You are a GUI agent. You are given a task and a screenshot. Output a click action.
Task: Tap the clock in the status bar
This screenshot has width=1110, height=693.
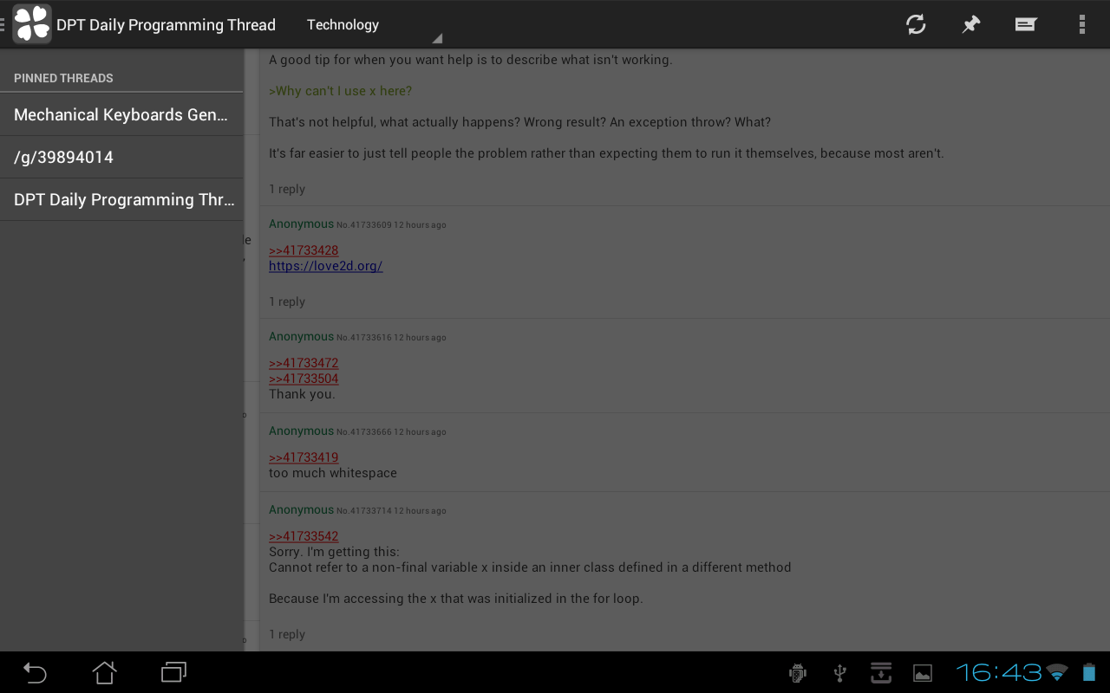pyautogui.click(x=999, y=672)
